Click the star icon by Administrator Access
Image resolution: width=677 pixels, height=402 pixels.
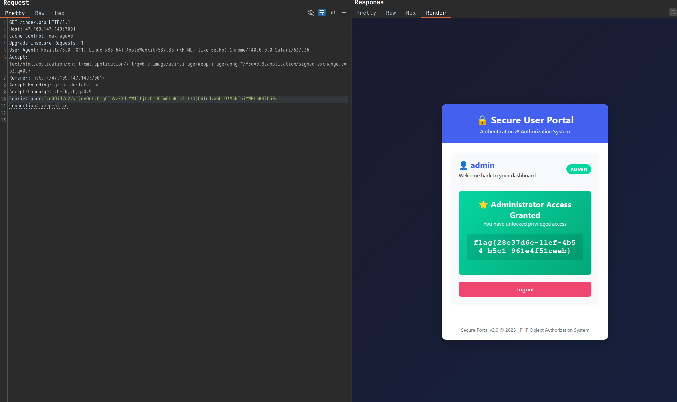click(483, 205)
